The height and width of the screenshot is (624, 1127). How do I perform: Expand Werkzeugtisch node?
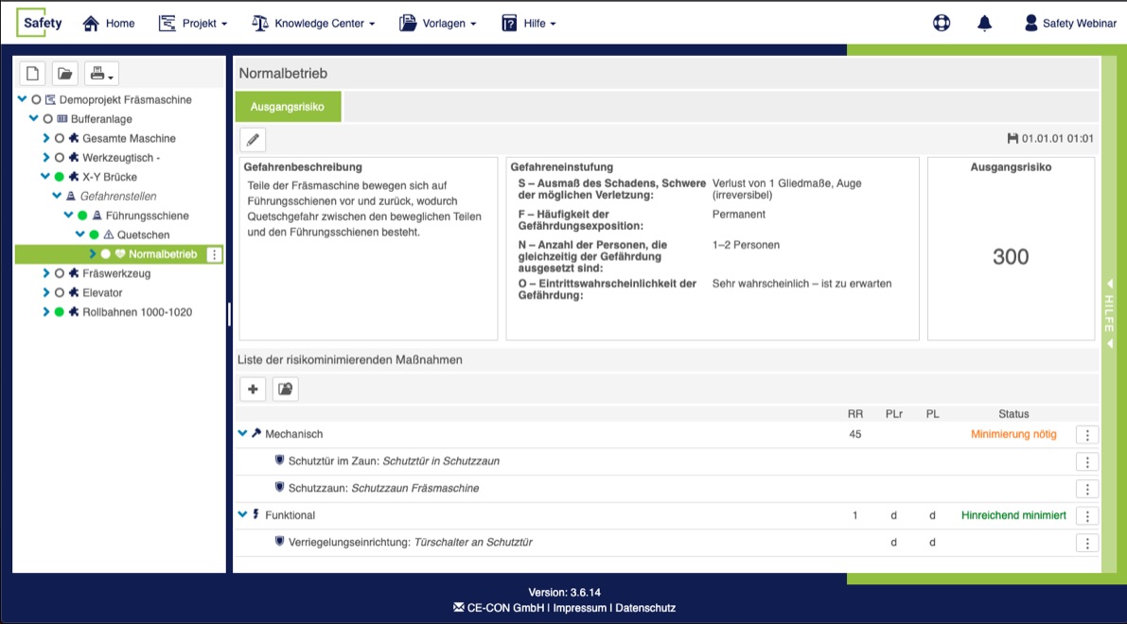coord(46,157)
